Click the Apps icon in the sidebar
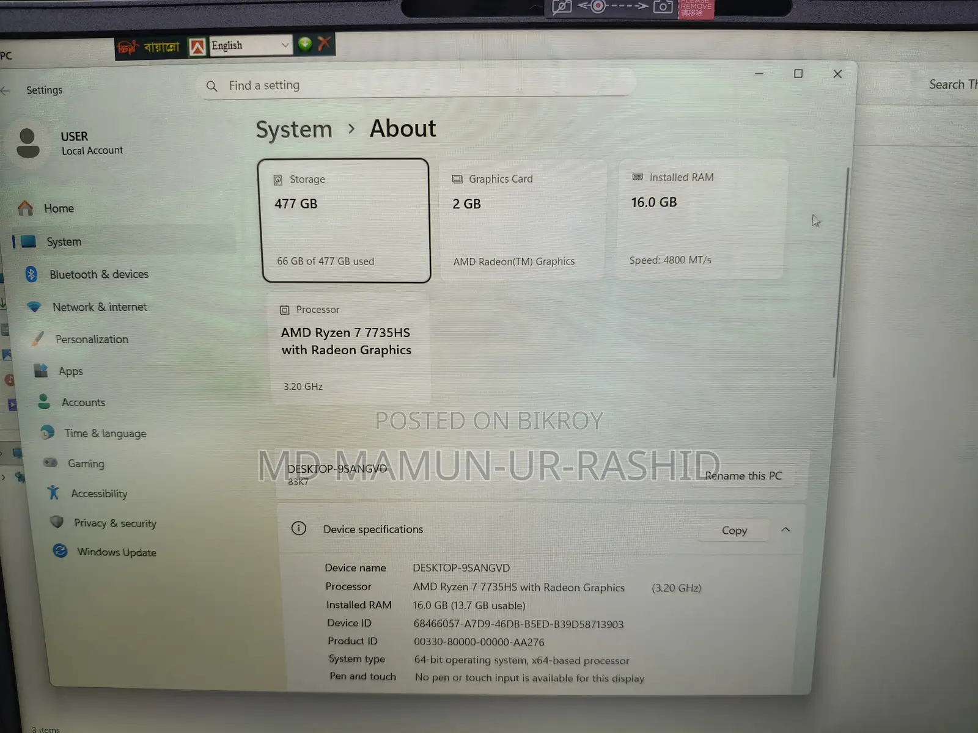 coord(41,371)
